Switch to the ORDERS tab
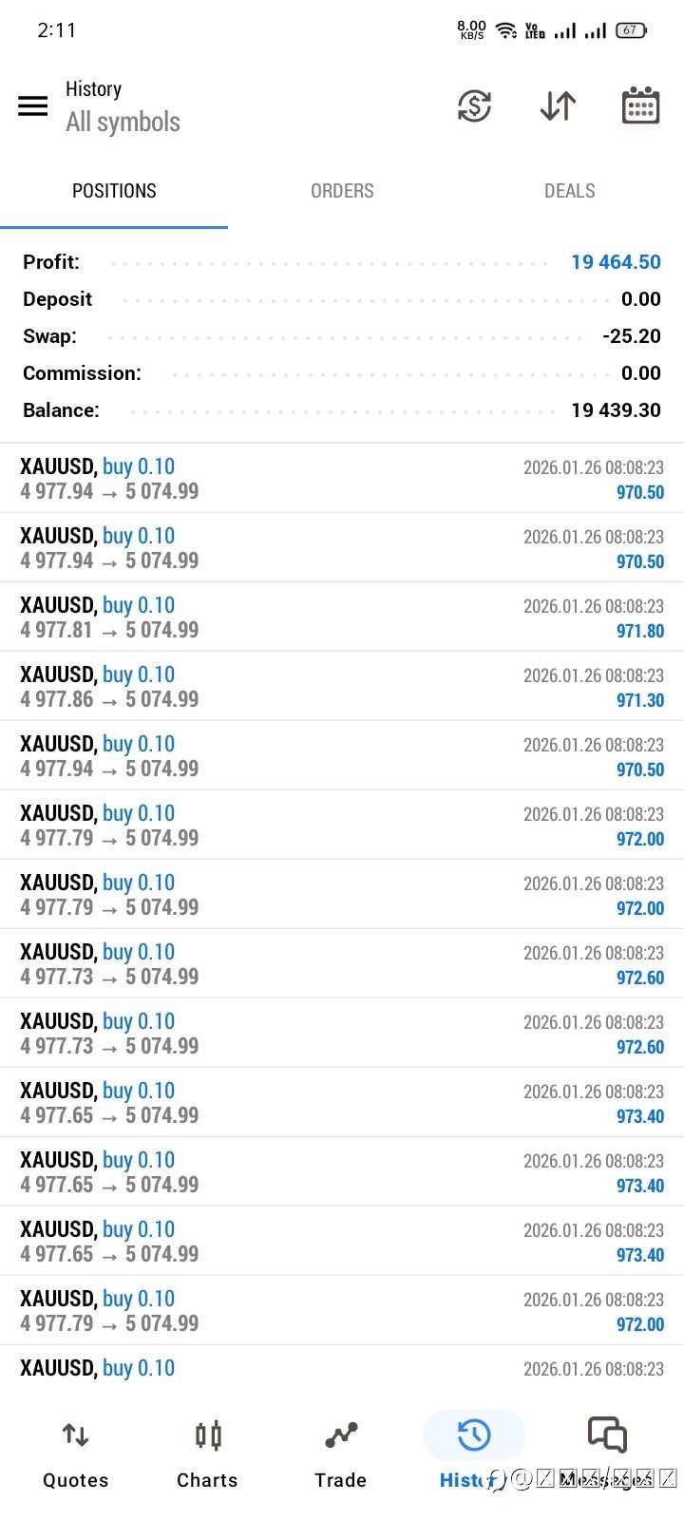This screenshot has height=1520, width=684. click(342, 191)
